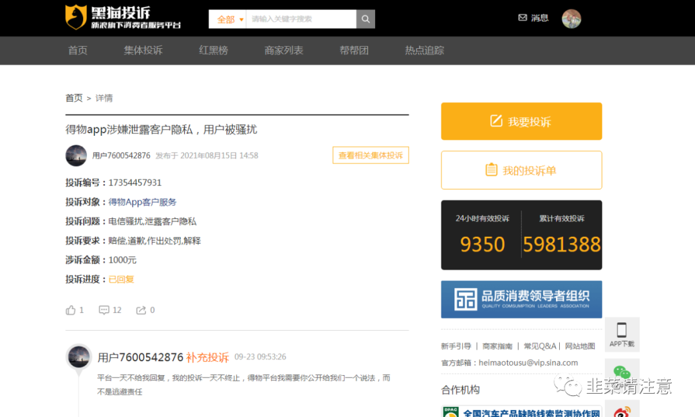Screen dimensions: 695x417
Task: Open the 得物App客户服务 merchant link
Action: click(x=142, y=202)
